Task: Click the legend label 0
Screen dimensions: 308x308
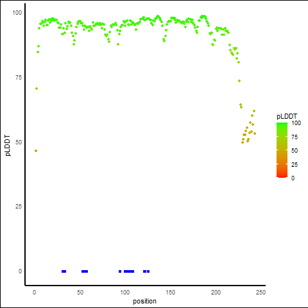Action: (x=293, y=178)
